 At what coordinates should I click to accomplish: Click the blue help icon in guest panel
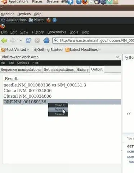54,20
